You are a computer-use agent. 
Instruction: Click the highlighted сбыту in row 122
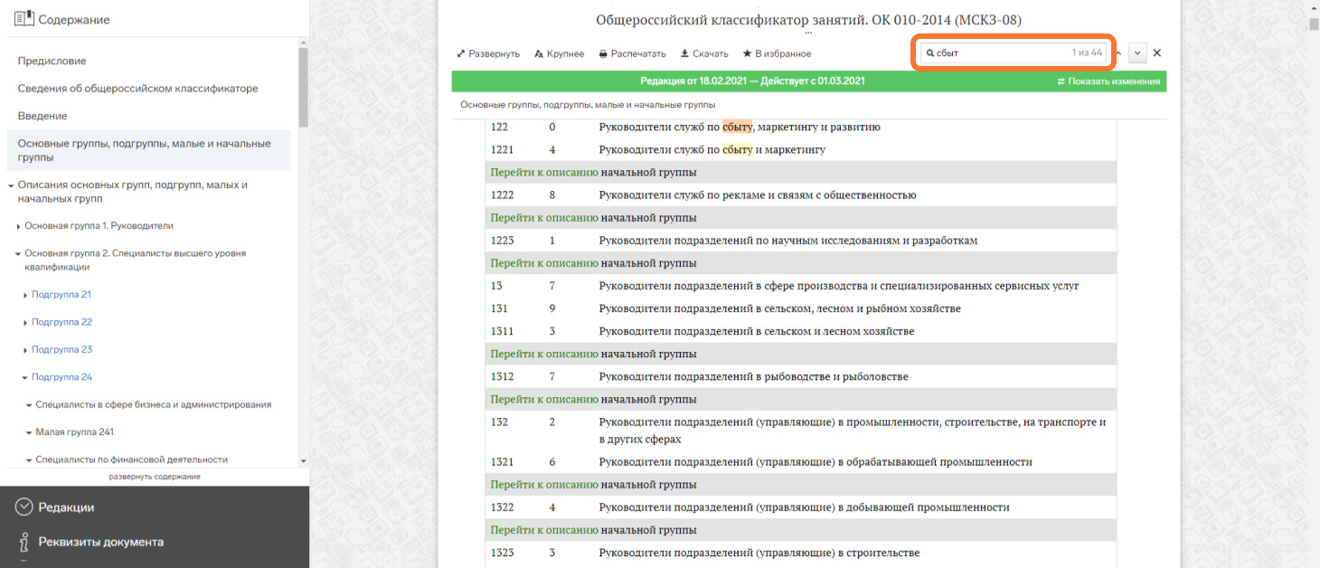[737, 127]
